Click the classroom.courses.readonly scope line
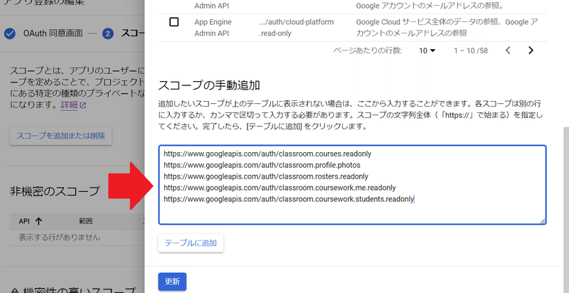Image resolution: width=569 pixels, height=293 pixels. tap(267, 154)
